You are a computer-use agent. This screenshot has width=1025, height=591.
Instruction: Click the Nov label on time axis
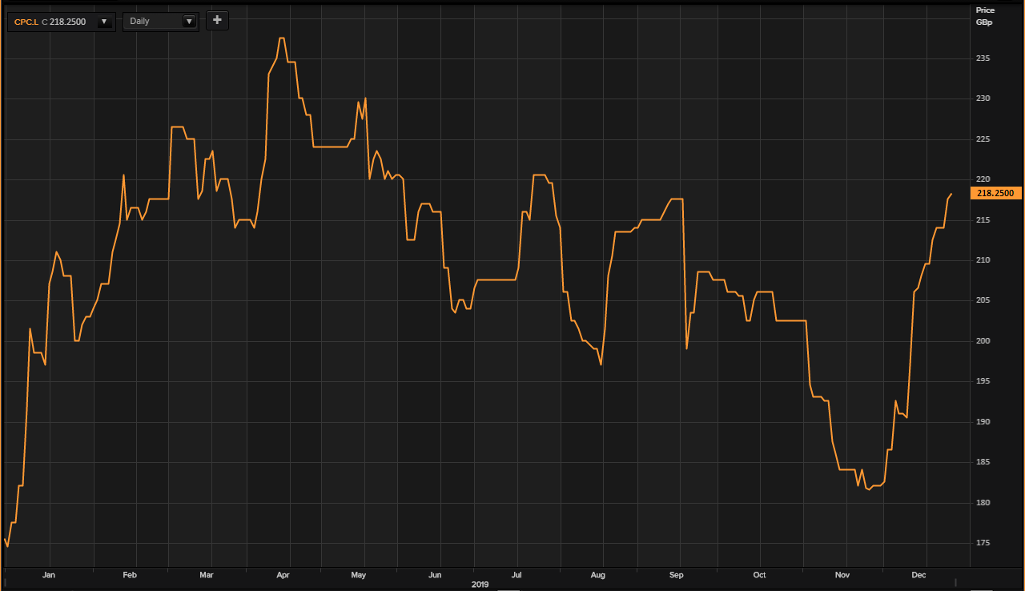click(842, 575)
